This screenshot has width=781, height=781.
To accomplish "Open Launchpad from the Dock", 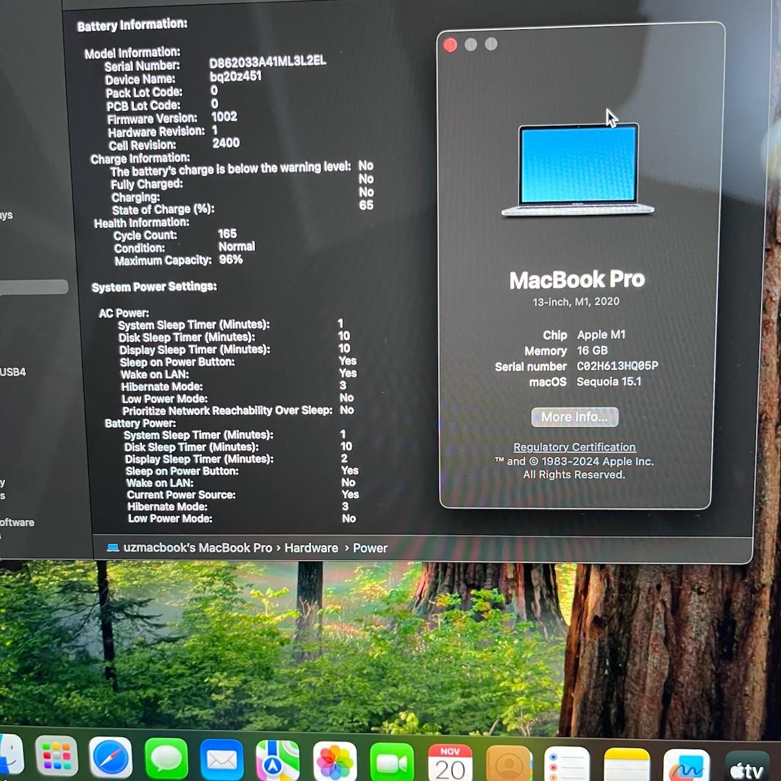I will click(57, 757).
